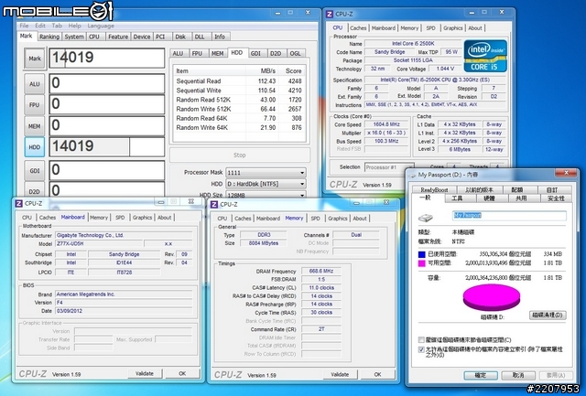Click Validate in the Mainboard CPU-Z window
This screenshot has width=586, height=396.
(145, 373)
